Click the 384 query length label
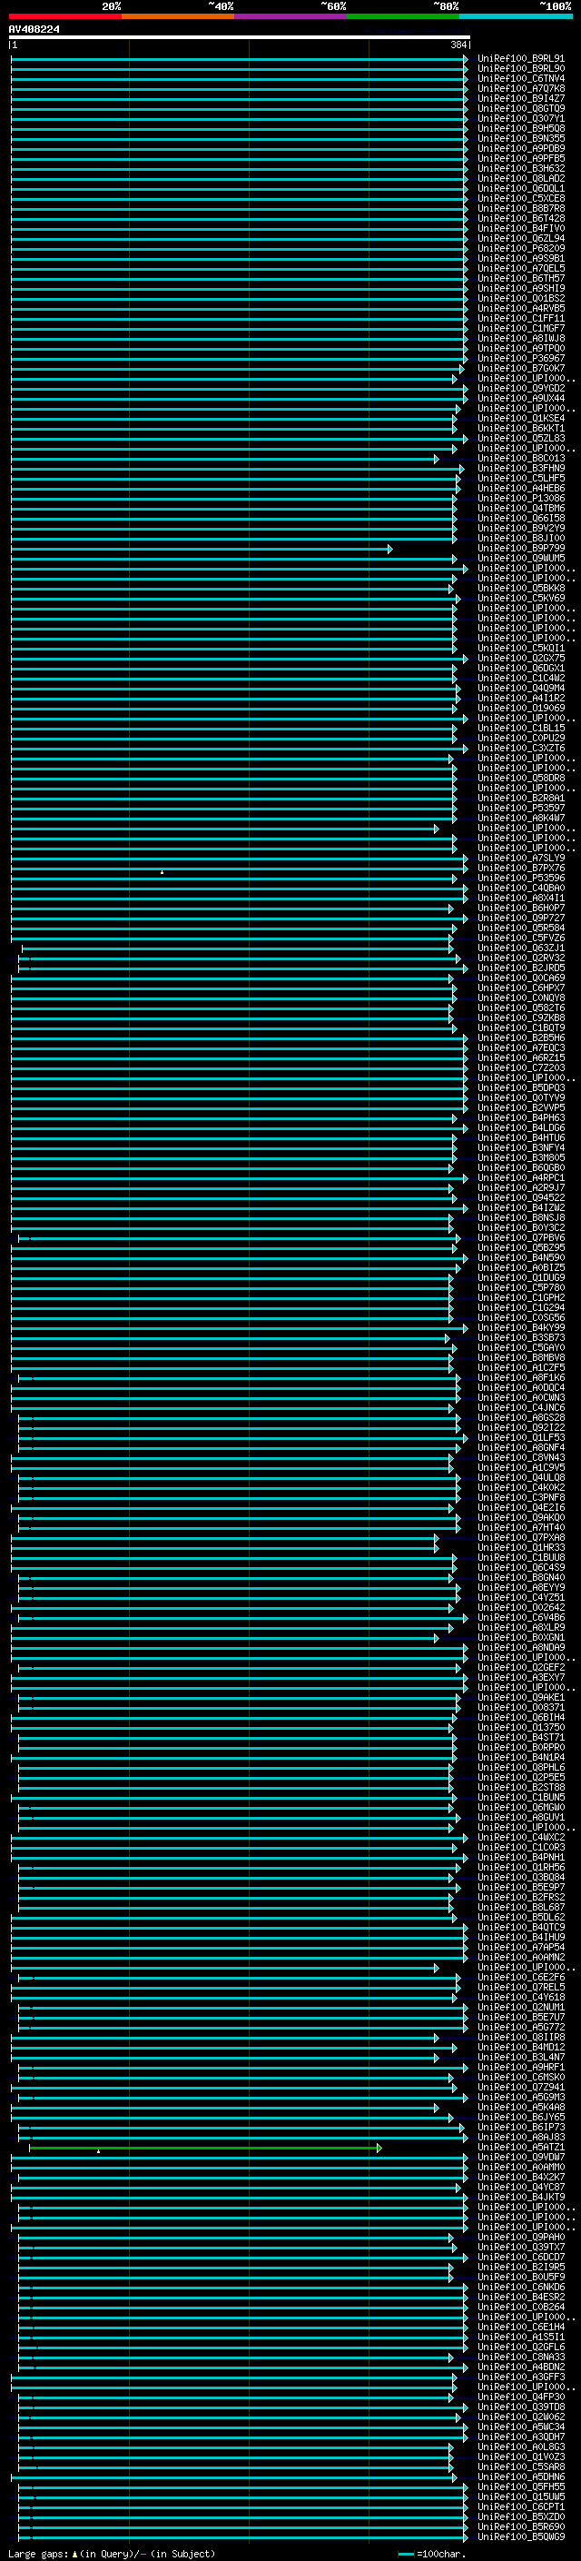Screen dimensions: 581x2561 [458, 45]
